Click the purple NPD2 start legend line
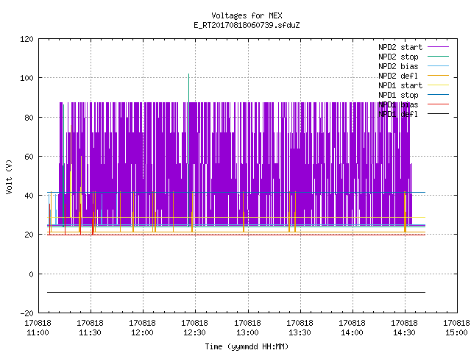The image size is (471, 353). [x=438, y=47]
